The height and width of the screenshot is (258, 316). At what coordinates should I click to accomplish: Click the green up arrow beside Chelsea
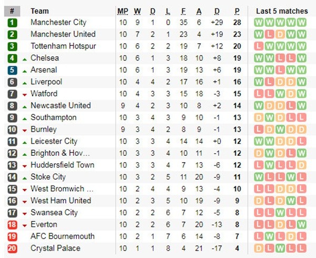pyautogui.click(x=24, y=58)
